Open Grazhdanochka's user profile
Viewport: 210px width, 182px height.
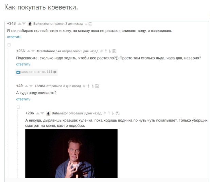click(x=49, y=51)
